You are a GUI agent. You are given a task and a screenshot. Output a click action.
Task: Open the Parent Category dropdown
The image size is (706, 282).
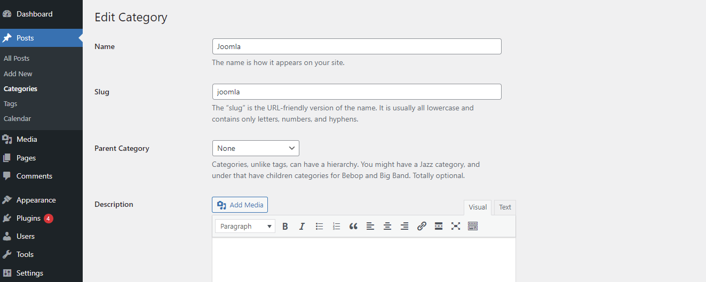[256, 148]
